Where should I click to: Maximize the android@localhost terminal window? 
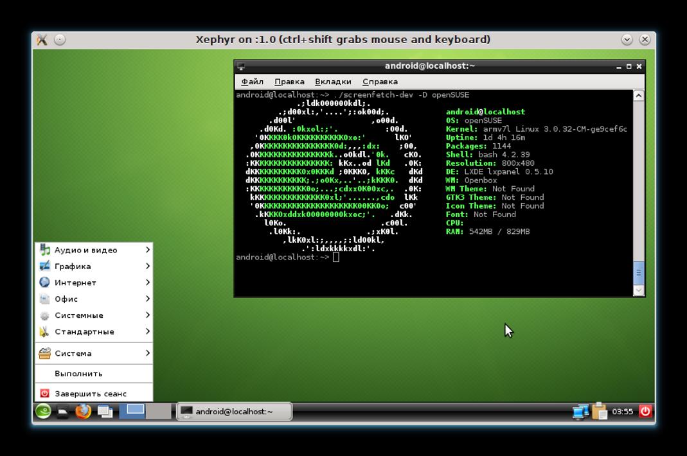629,67
